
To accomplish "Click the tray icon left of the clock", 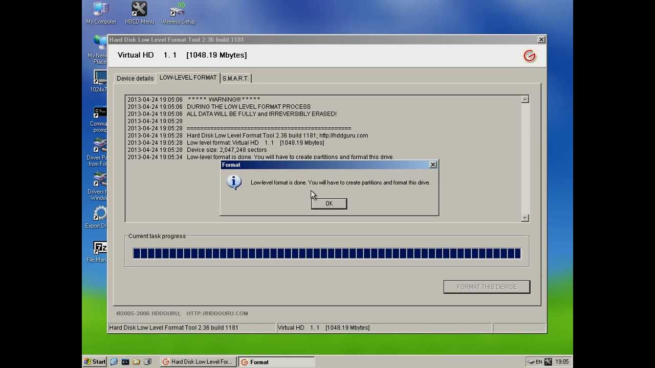I will point(548,362).
